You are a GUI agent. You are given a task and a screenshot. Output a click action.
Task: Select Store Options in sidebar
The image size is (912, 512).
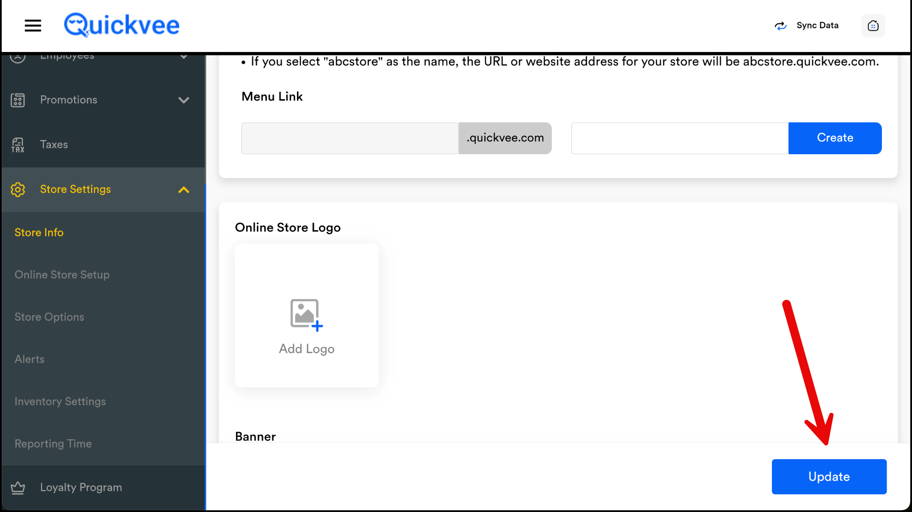pyautogui.click(x=49, y=317)
